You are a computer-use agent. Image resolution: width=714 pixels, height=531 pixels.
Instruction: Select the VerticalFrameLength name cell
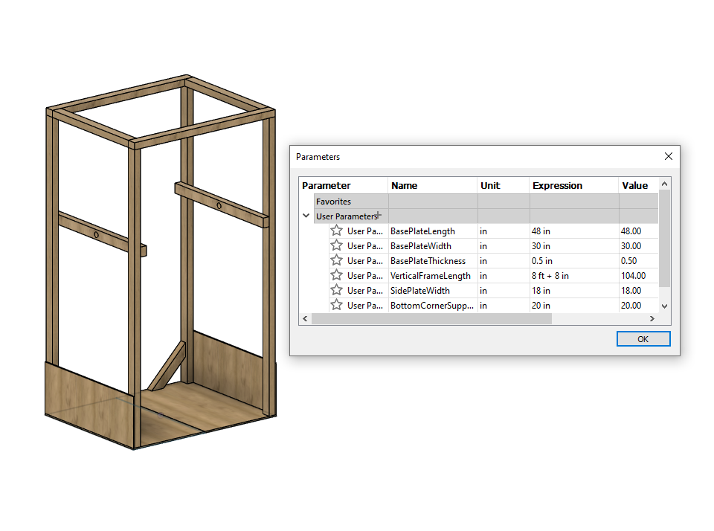(x=433, y=275)
